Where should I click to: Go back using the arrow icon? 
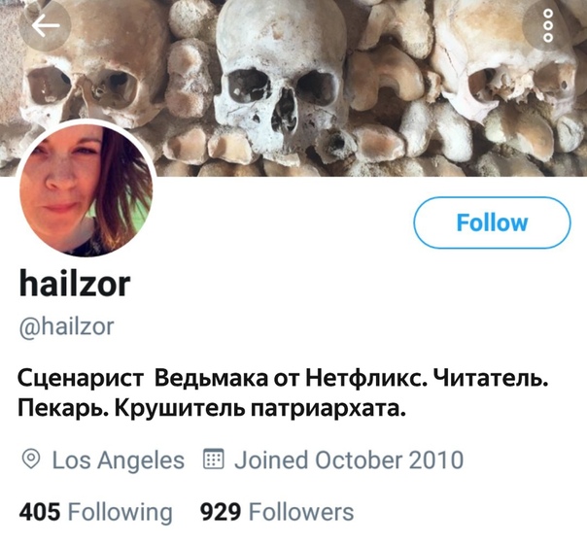tap(45, 25)
